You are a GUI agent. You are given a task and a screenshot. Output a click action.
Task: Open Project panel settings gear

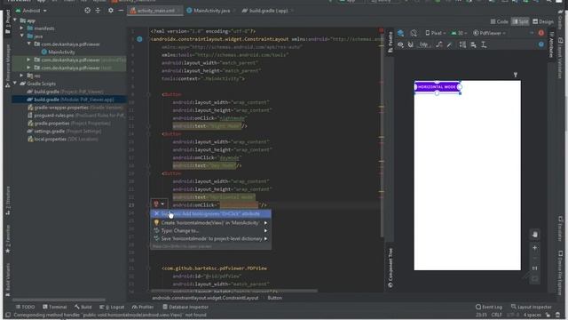[110, 11]
